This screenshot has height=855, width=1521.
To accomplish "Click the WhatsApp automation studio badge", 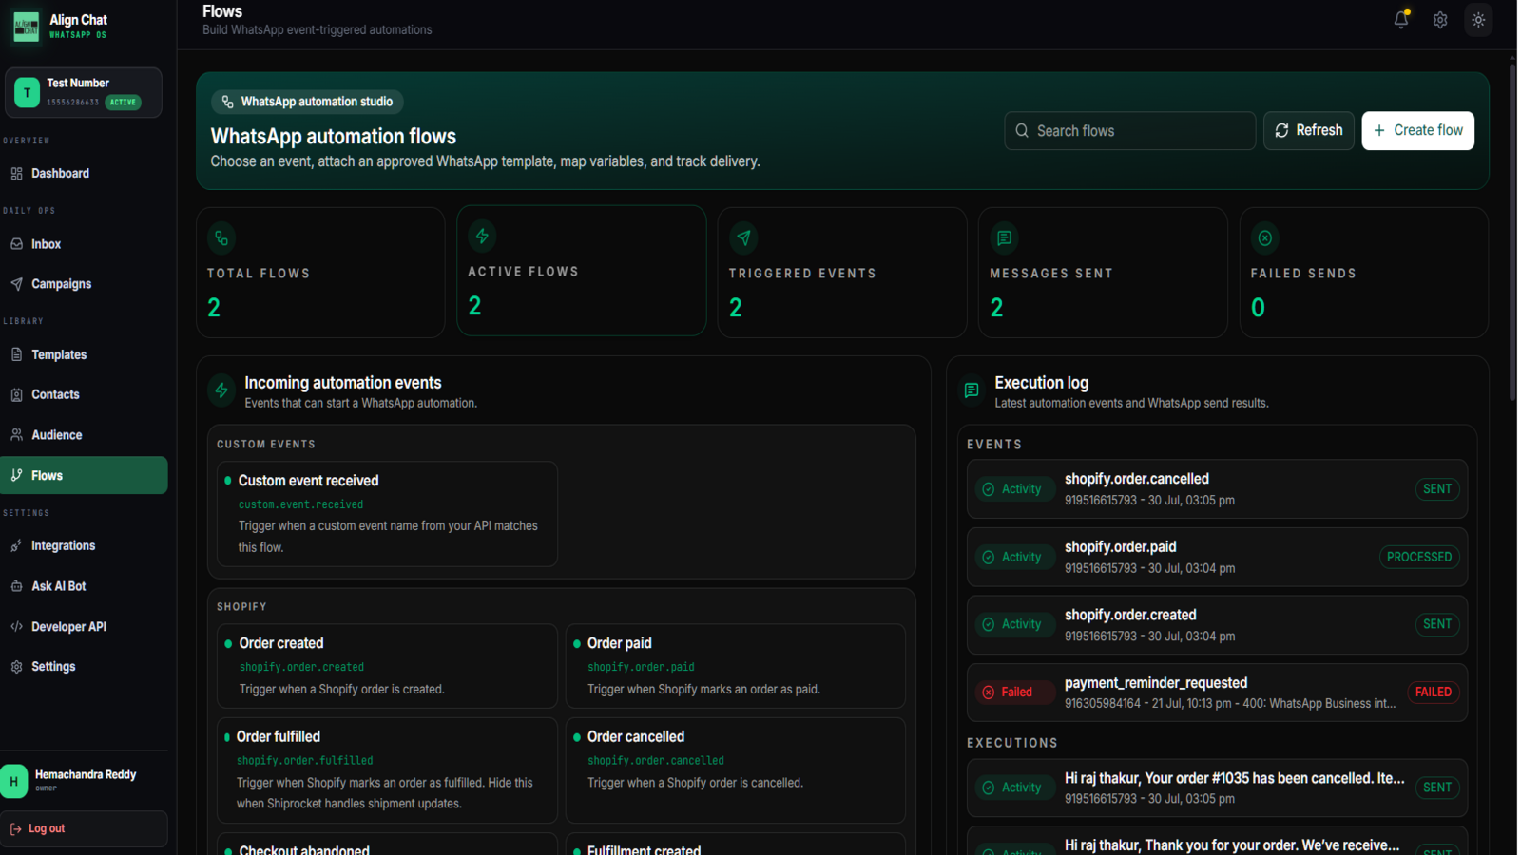I will (x=307, y=102).
